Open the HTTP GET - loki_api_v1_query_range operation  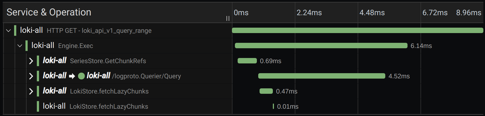99,31
